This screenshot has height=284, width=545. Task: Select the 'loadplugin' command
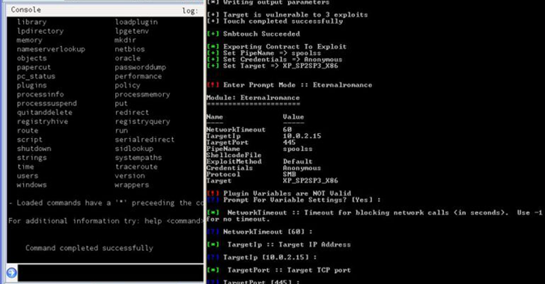[x=136, y=22]
